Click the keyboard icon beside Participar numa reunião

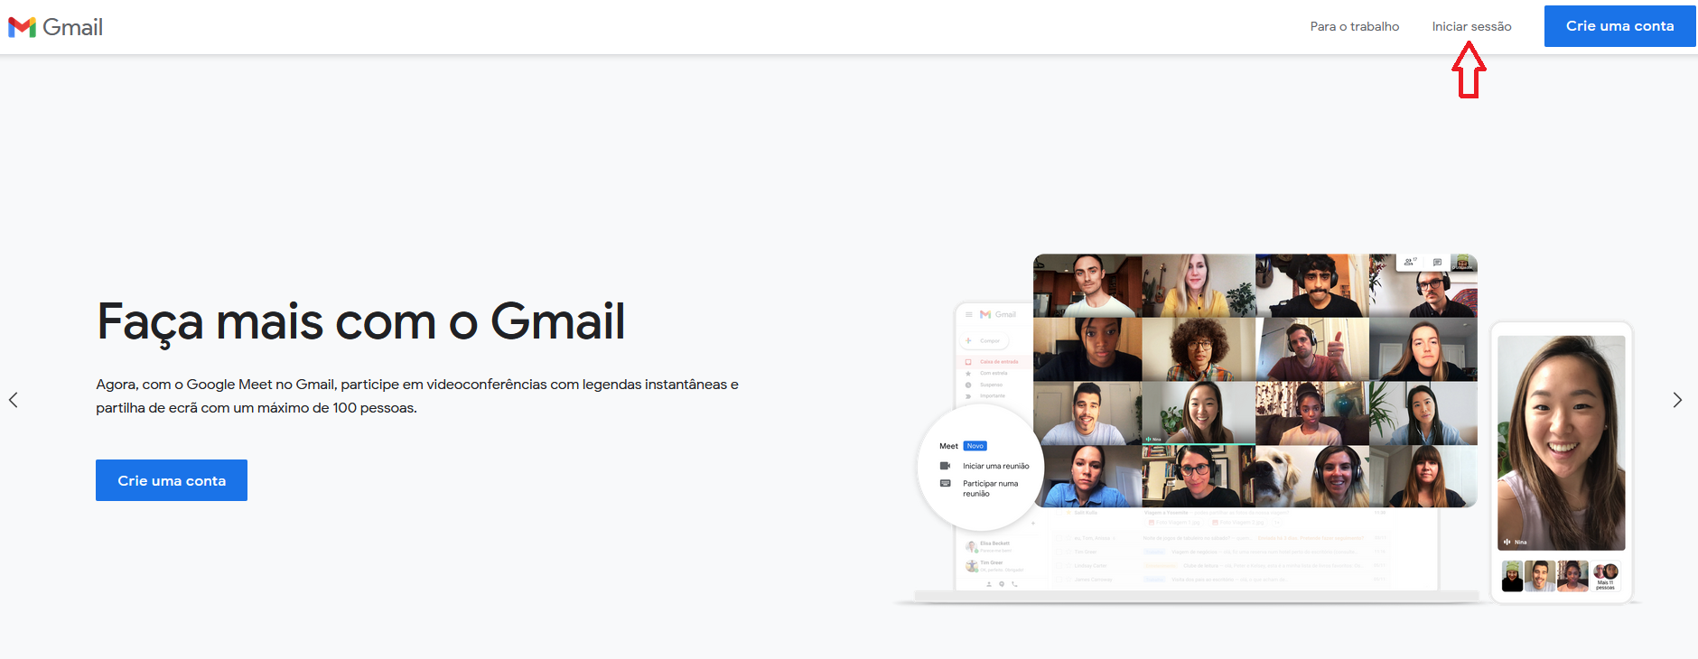click(x=945, y=484)
